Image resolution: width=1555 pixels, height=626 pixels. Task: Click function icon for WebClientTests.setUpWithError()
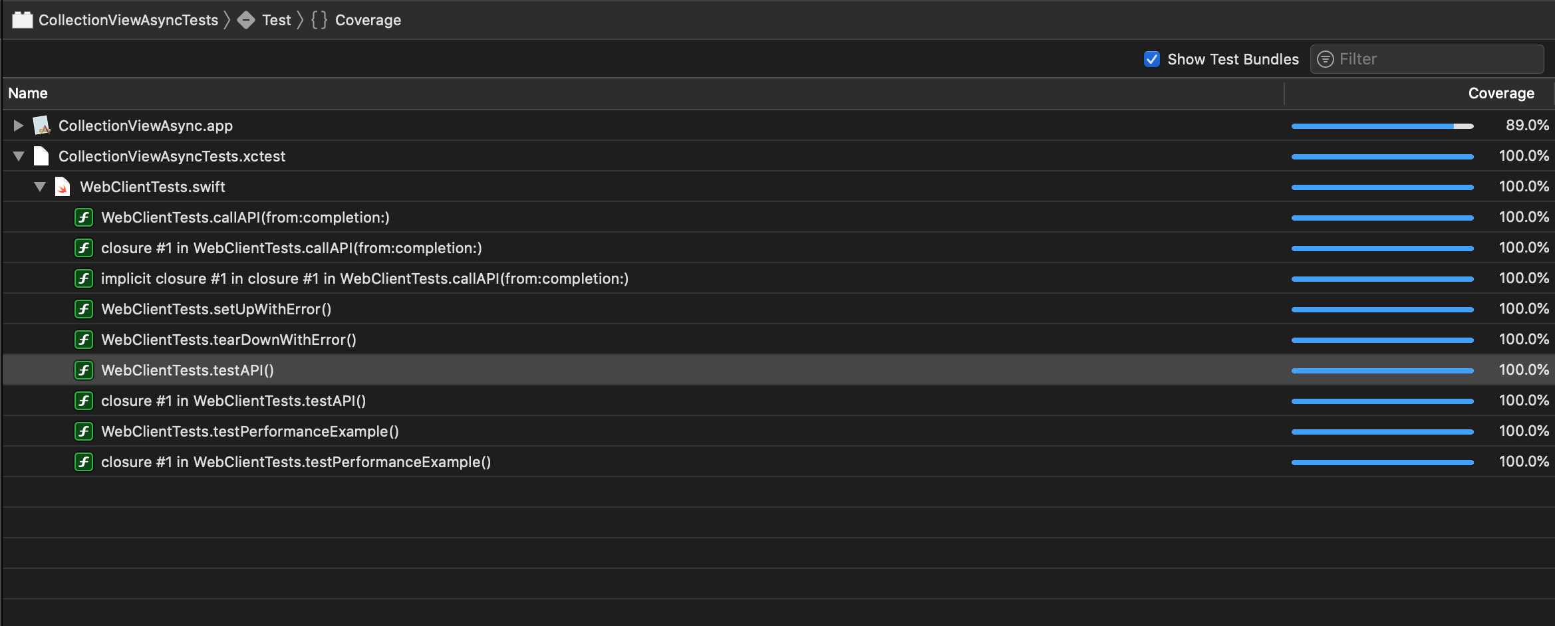[x=83, y=309]
